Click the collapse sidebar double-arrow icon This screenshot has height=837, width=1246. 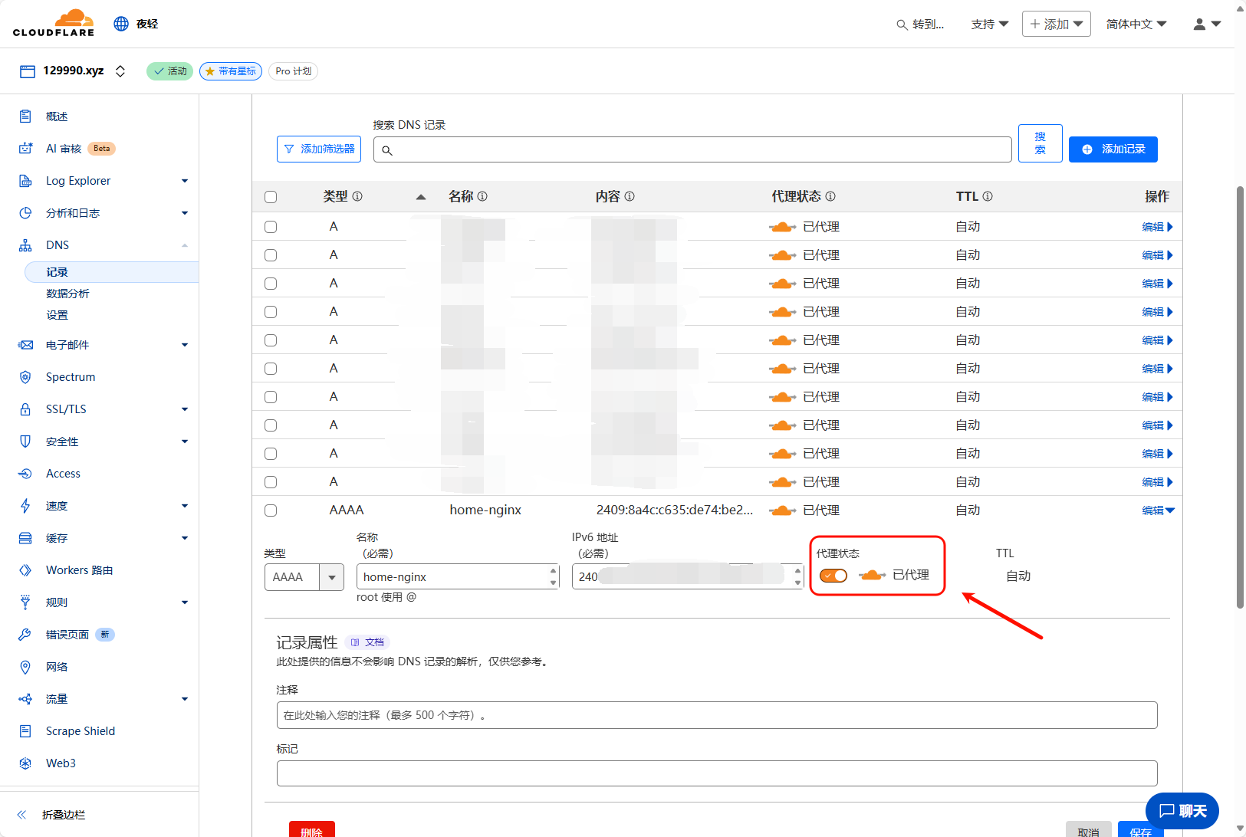point(22,815)
